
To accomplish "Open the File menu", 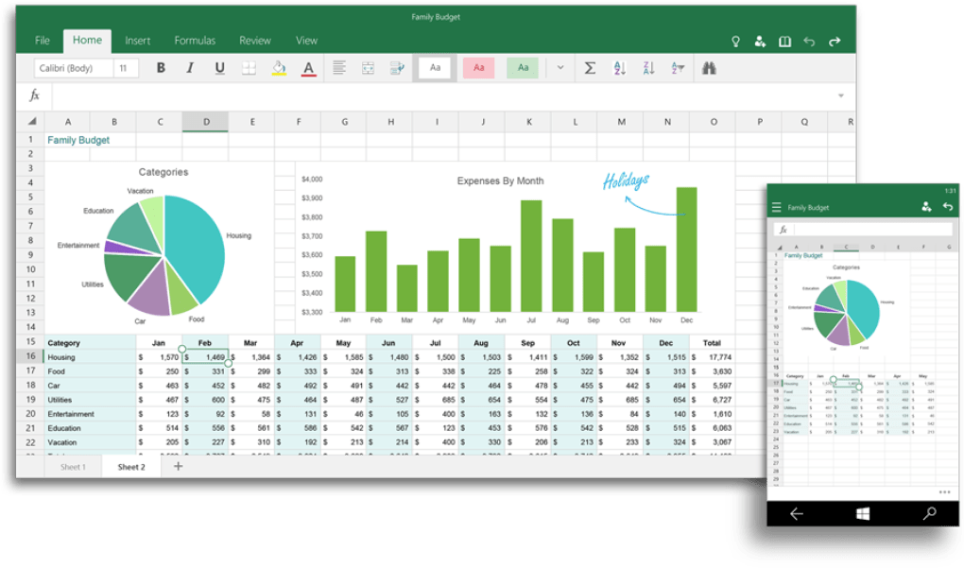I will pyautogui.click(x=42, y=40).
